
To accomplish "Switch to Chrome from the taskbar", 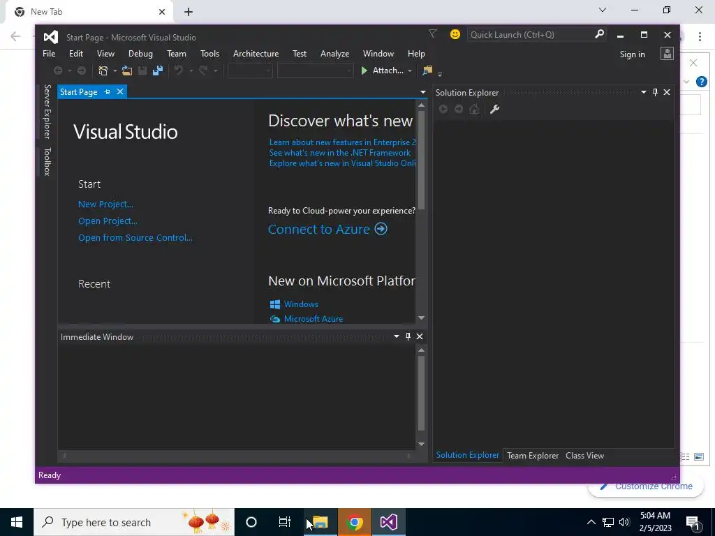I will tap(354, 522).
